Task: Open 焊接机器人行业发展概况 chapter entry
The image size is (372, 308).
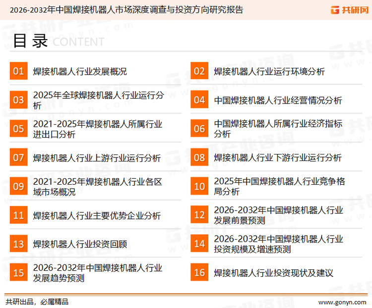Action: (80, 71)
